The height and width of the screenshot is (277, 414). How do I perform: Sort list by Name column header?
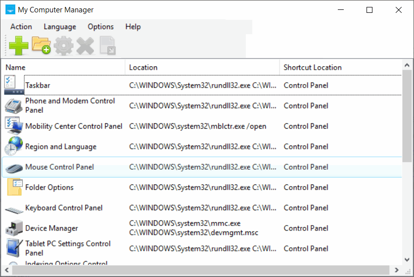coord(63,67)
